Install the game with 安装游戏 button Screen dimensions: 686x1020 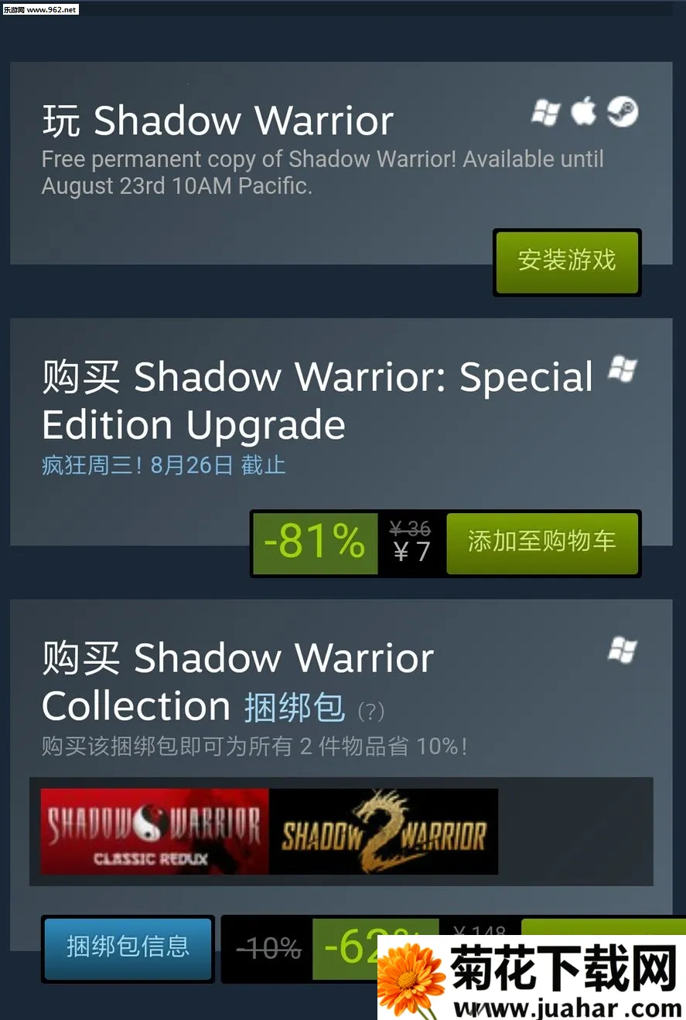[x=567, y=261]
